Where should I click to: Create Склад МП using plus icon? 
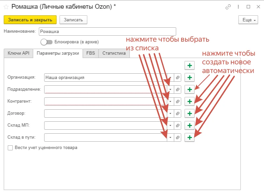[189, 125]
